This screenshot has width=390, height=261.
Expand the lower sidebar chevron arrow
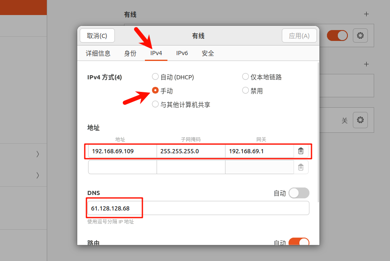click(38, 175)
